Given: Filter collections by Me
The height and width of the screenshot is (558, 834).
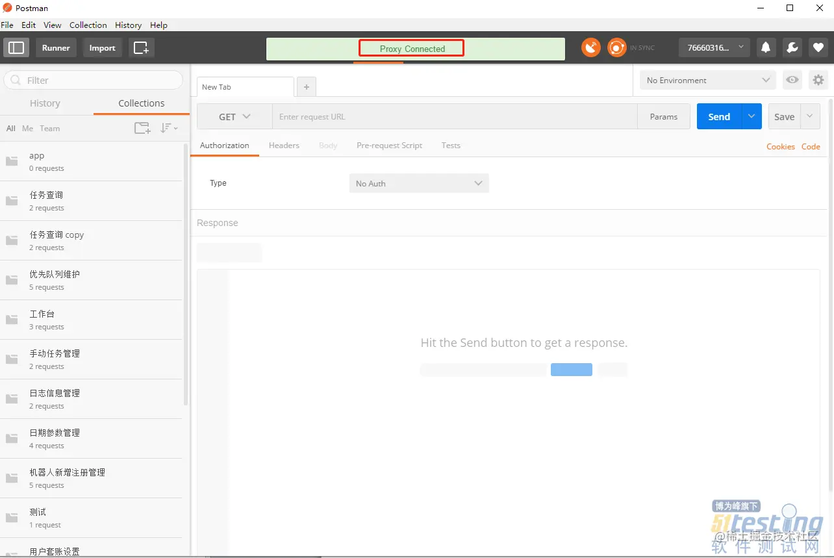Looking at the screenshot, I should [27, 129].
